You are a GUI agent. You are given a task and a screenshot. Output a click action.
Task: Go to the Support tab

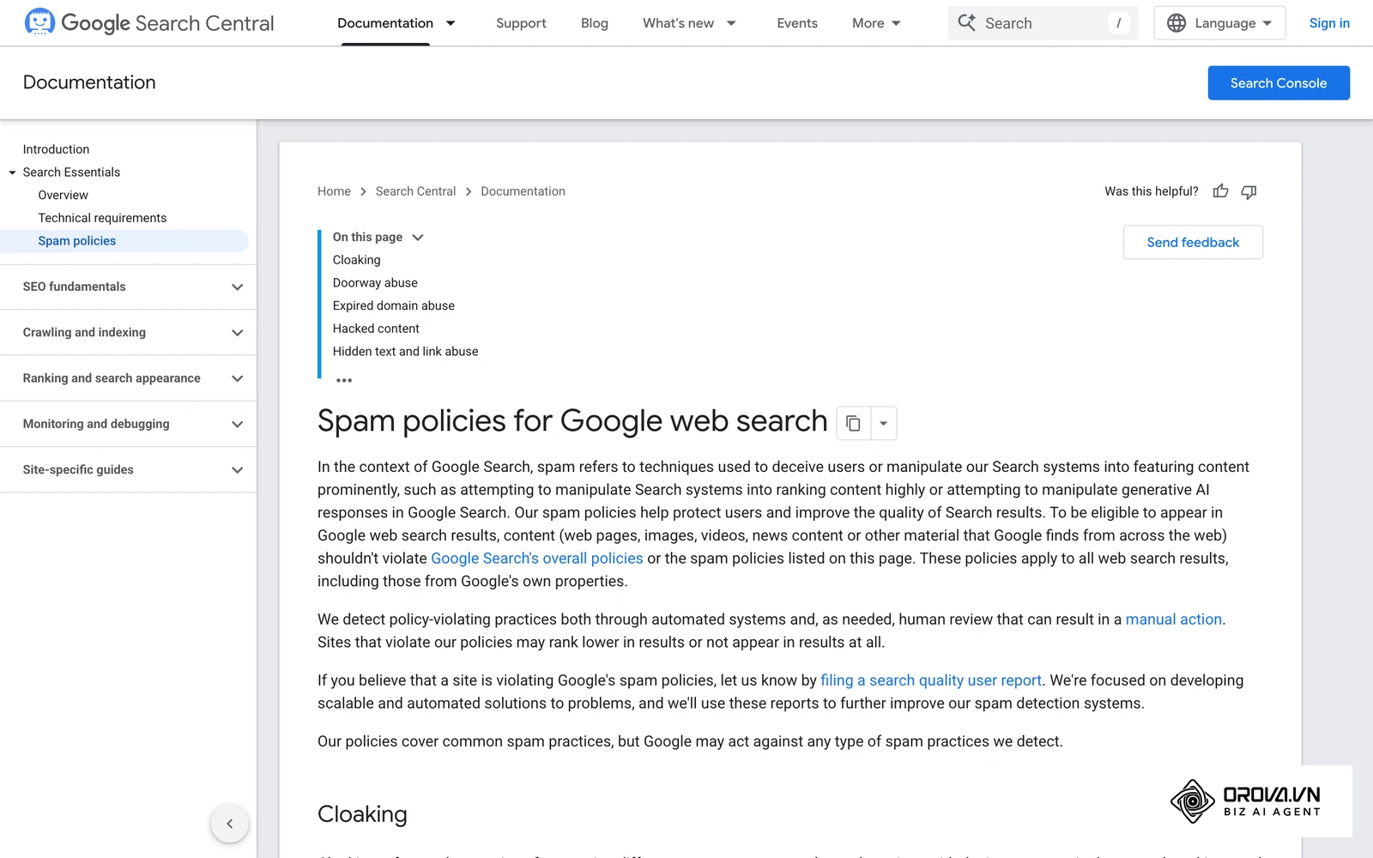(521, 23)
